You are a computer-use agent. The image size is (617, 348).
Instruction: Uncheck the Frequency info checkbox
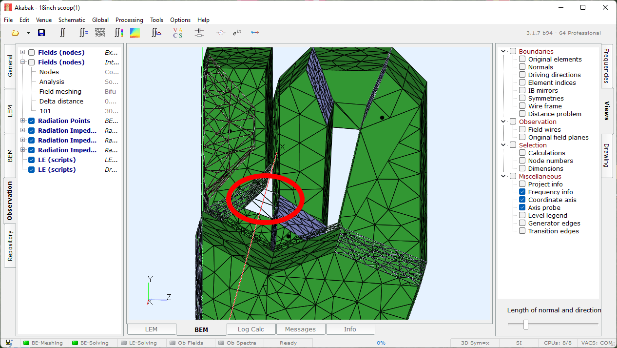tap(522, 192)
